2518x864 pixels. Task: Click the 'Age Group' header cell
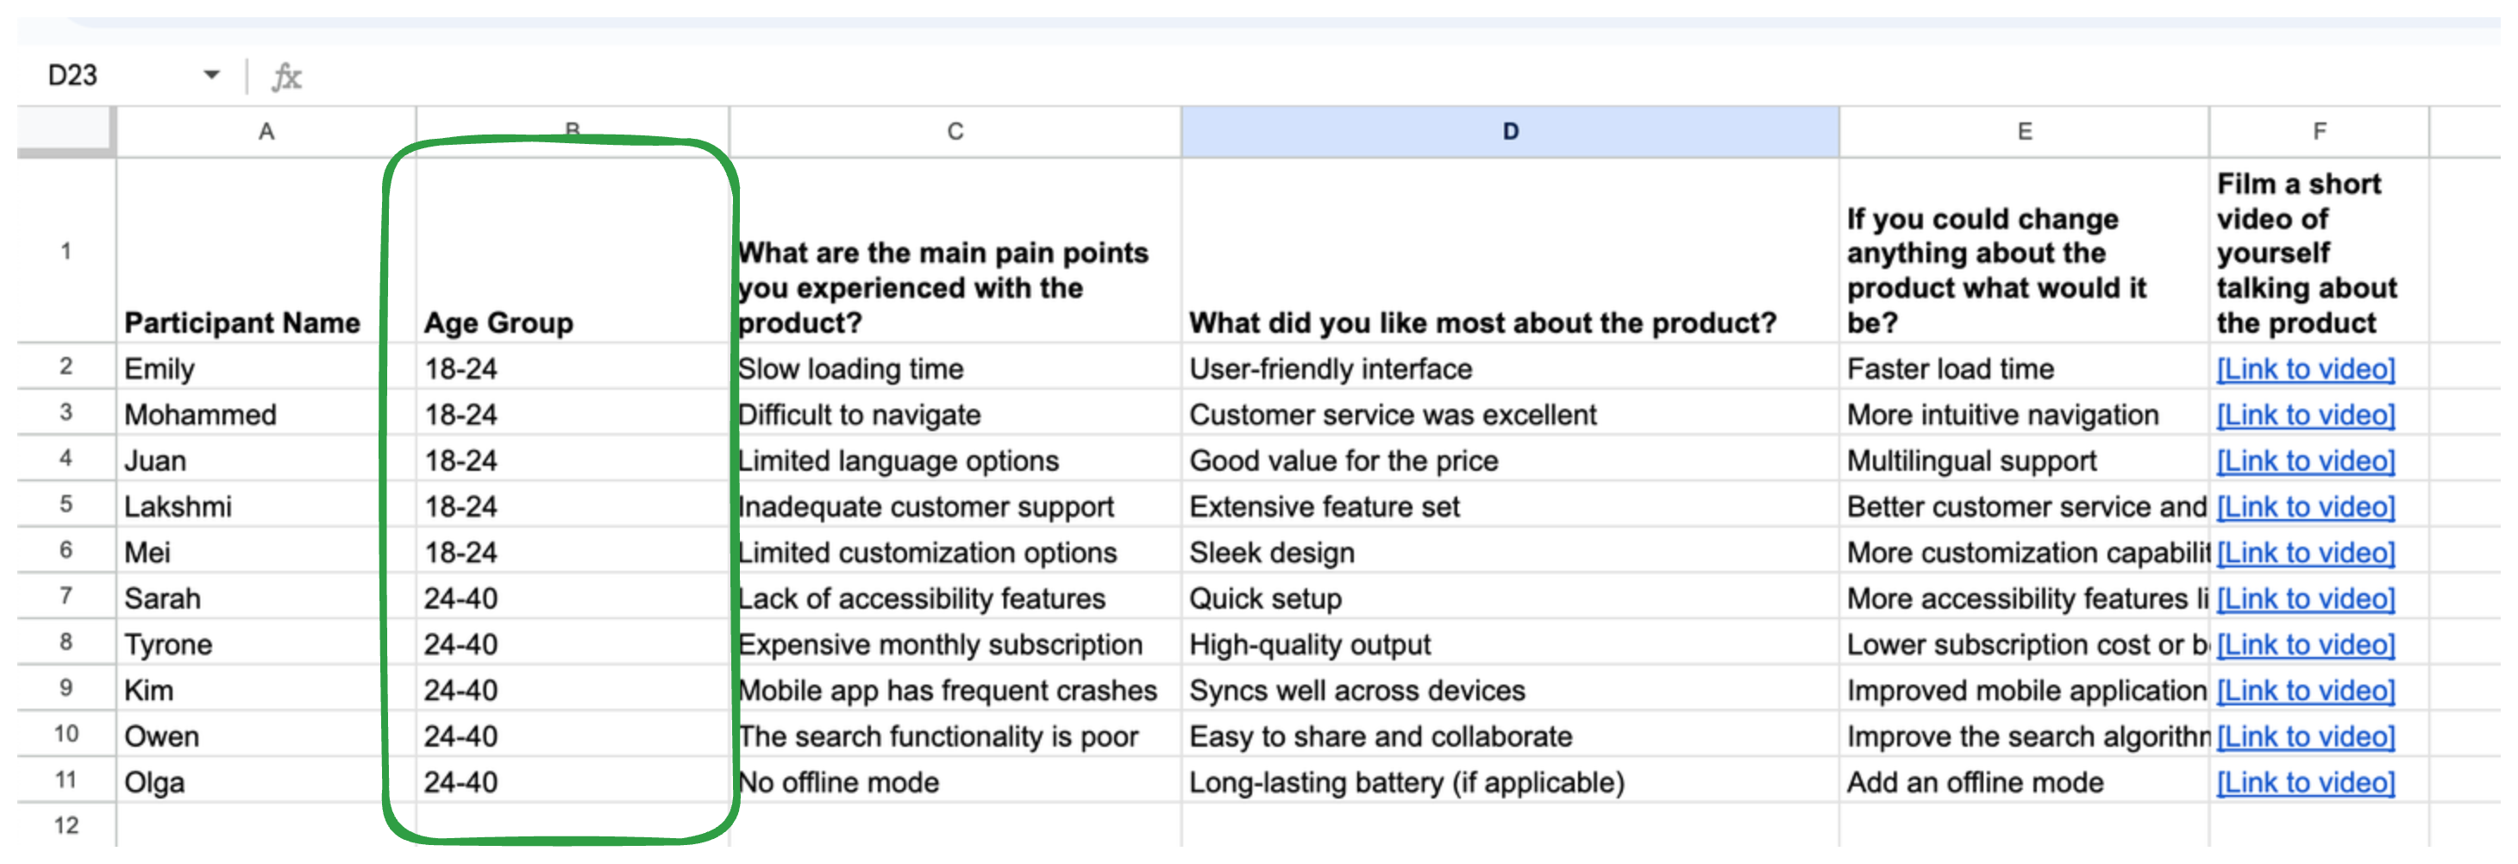point(573,250)
